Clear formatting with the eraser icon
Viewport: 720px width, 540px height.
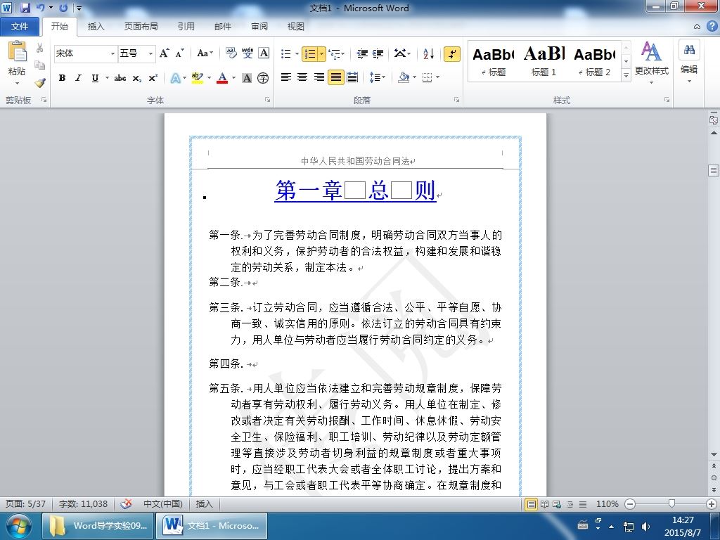(231, 53)
